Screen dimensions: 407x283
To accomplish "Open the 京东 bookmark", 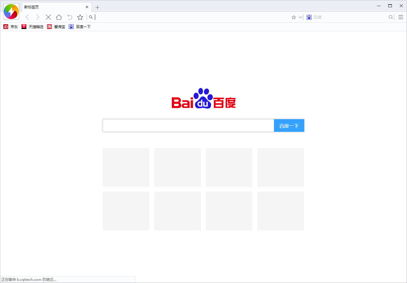I will [x=11, y=27].
